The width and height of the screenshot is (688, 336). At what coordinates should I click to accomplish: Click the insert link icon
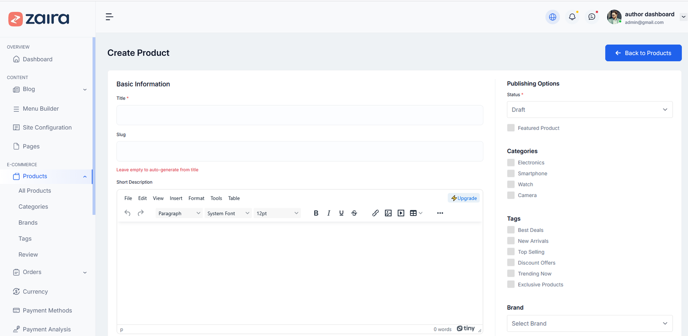click(375, 213)
